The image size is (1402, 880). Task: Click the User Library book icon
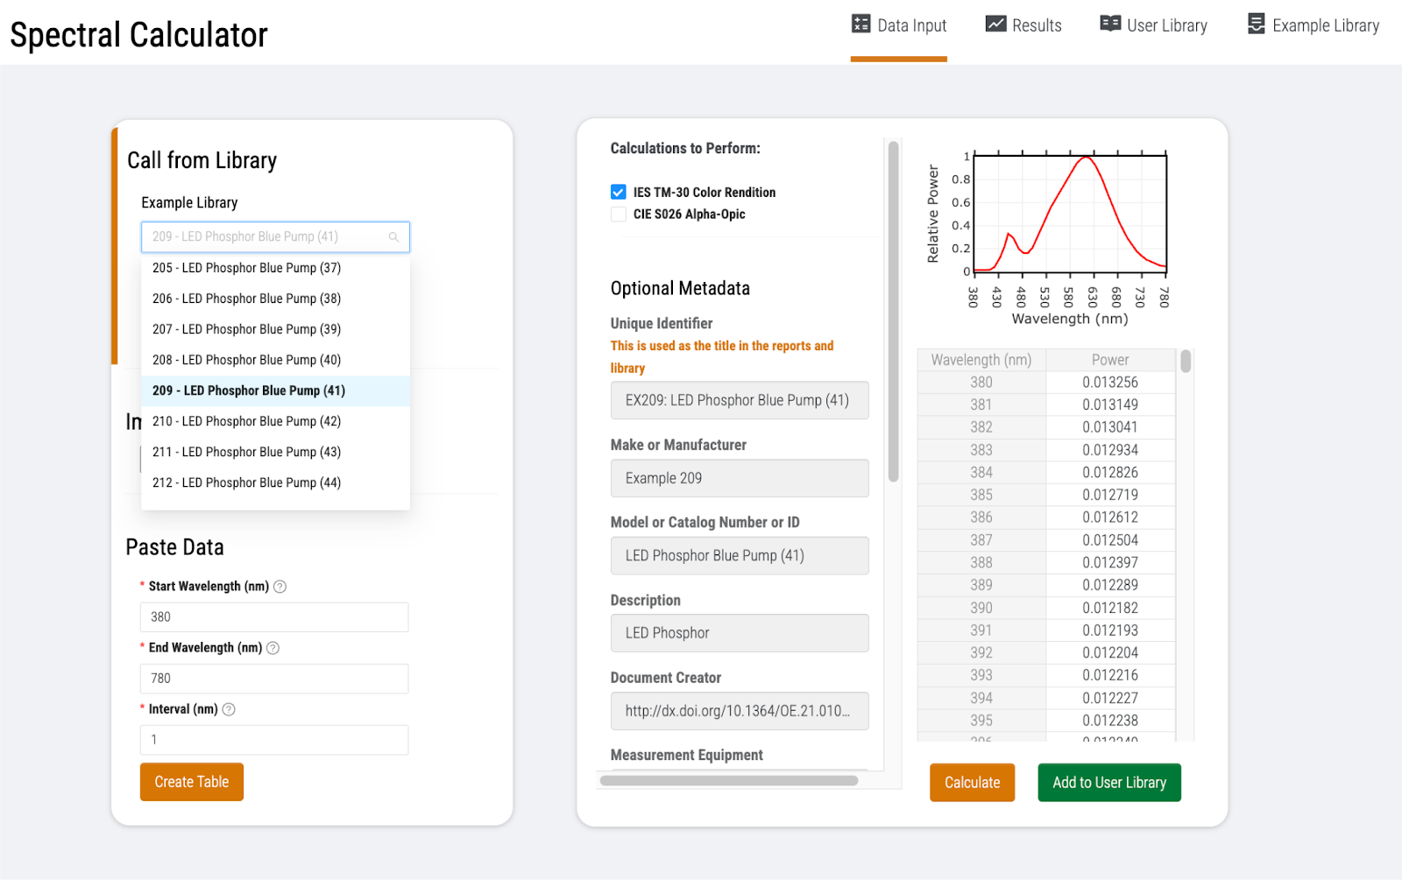pyautogui.click(x=1110, y=25)
